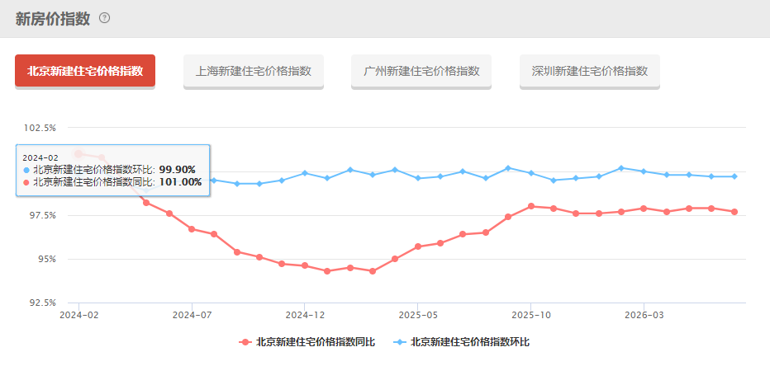Click the red legend circle marker for 同比
Viewport: 770px width, 366px height.
pyautogui.click(x=245, y=342)
